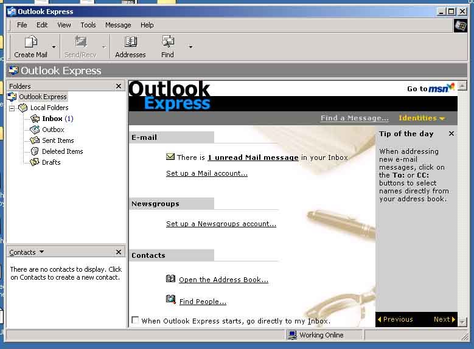Click the Go to msn link
Image resolution: width=474 pixels, height=349 pixels.
pyautogui.click(x=431, y=88)
